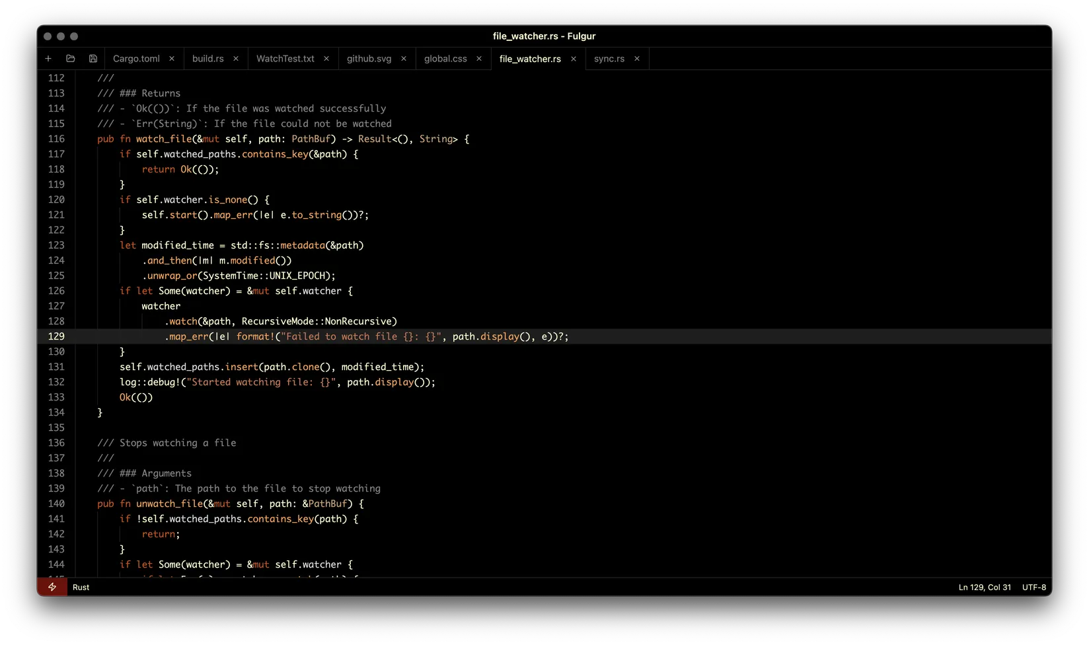
Task: Click the new file plus icon
Action: point(48,59)
